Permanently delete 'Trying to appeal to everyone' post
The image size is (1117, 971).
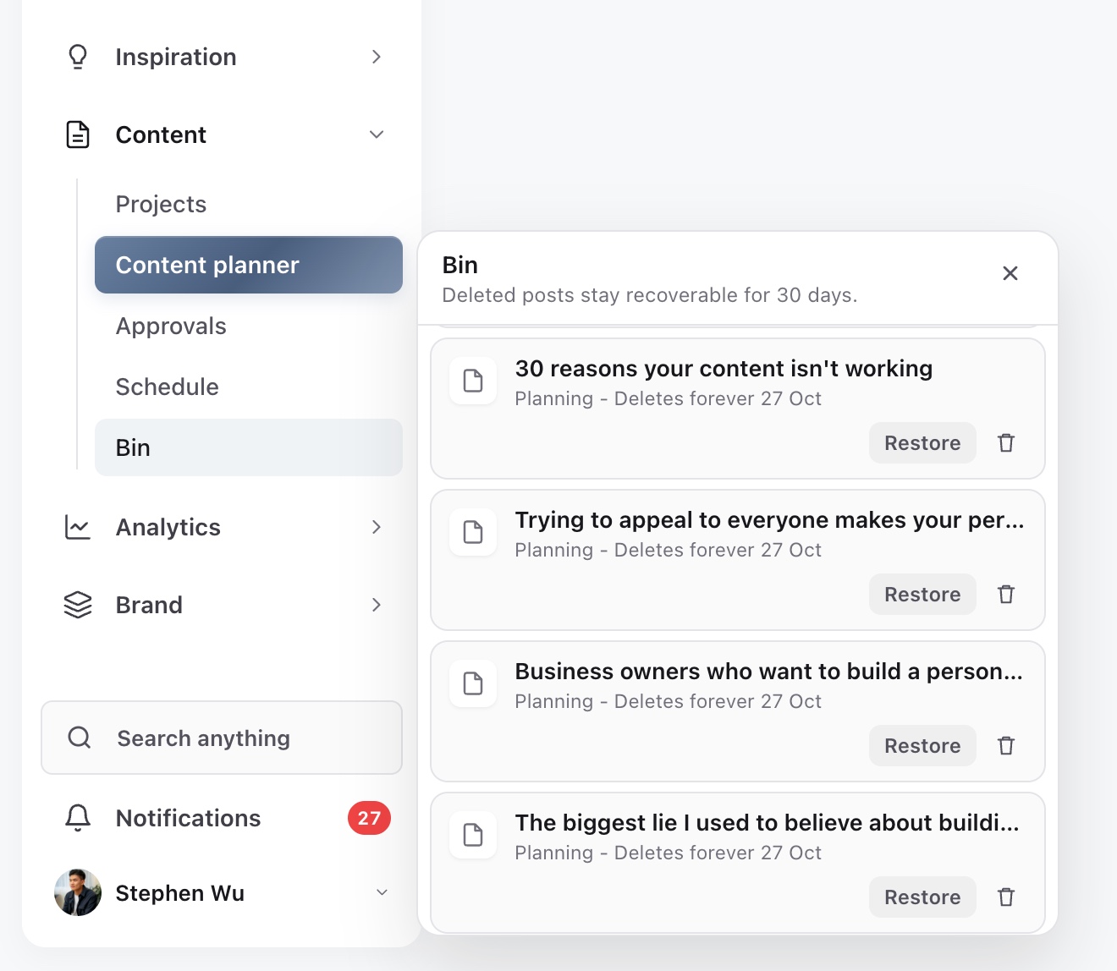point(1006,595)
